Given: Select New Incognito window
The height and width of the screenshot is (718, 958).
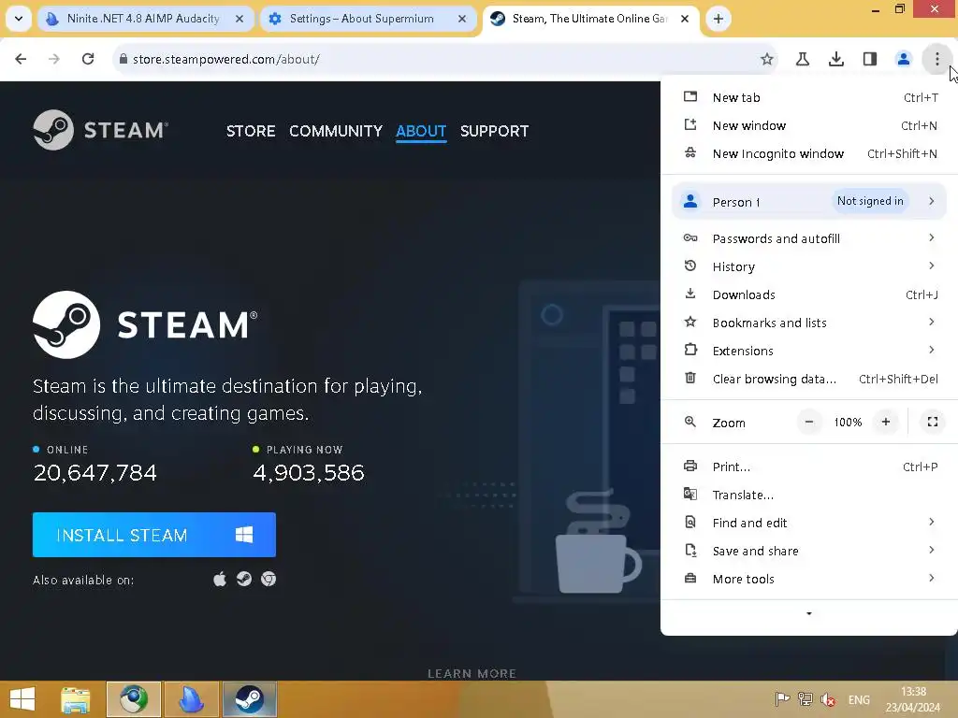Looking at the screenshot, I should [808, 154].
